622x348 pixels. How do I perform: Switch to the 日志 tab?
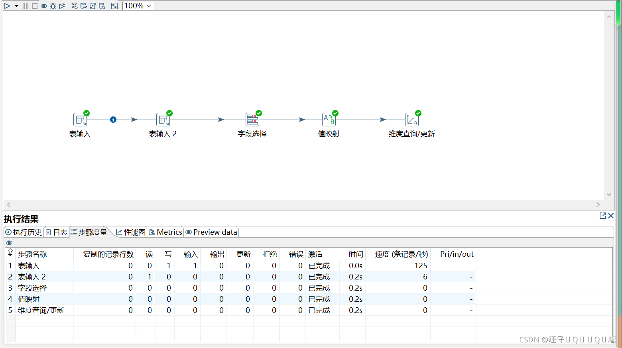coord(56,232)
